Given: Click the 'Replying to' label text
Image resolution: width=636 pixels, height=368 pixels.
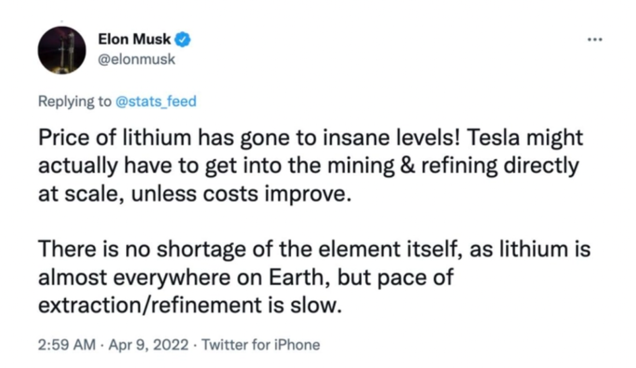Looking at the screenshot, I should click(x=75, y=101).
